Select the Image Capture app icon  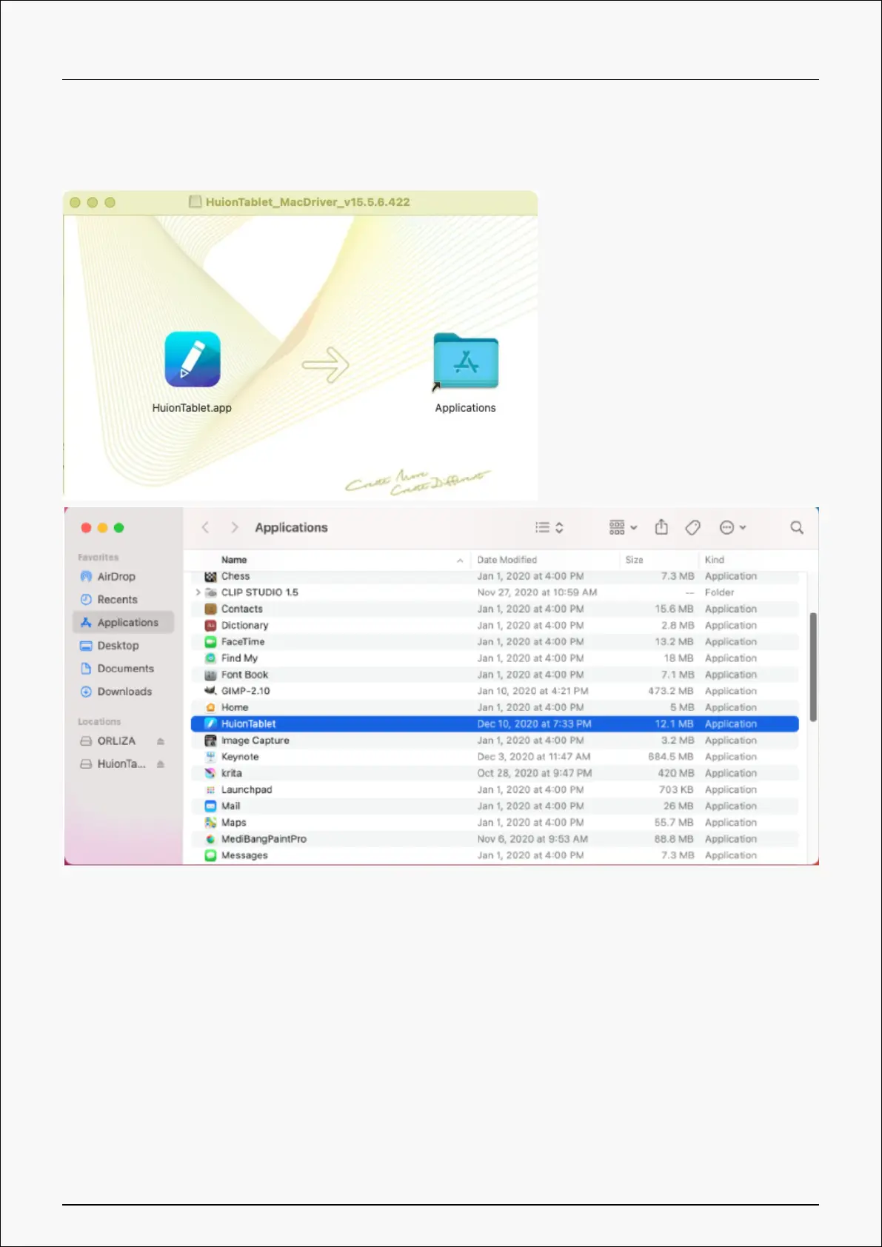(x=210, y=740)
